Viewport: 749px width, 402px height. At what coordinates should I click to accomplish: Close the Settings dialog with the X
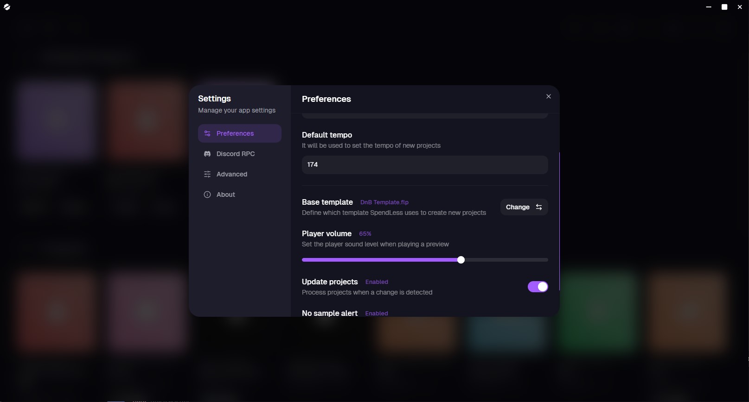(549, 96)
